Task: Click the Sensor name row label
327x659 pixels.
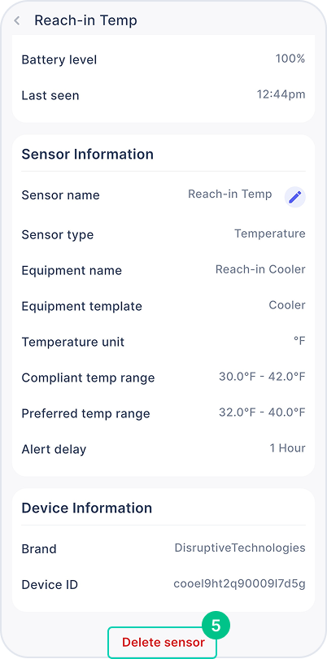Action: (60, 195)
